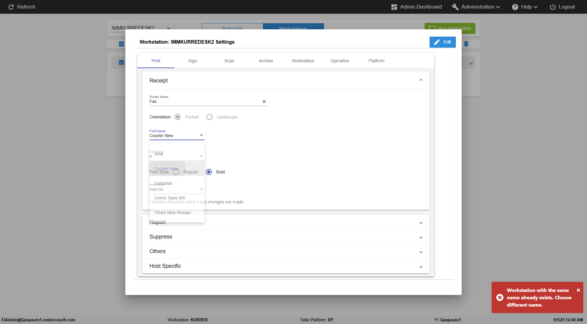Switch to the Scan tab
The image size is (587, 324).
coord(229,61)
